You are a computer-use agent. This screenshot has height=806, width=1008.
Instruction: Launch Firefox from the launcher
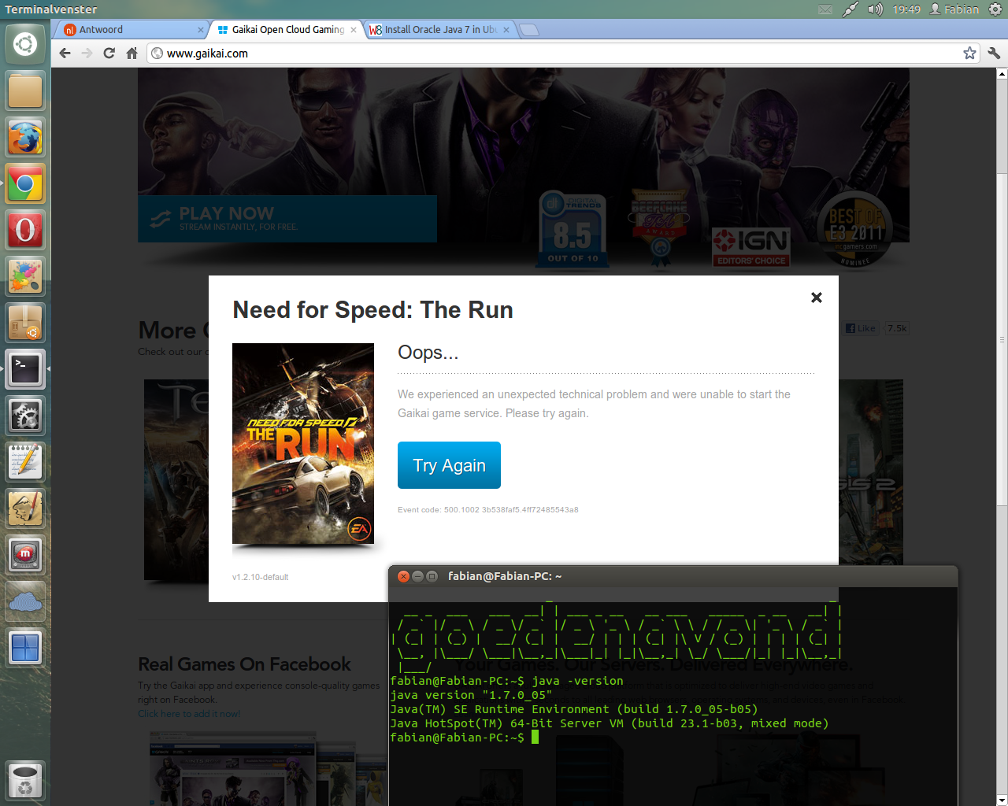click(x=25, y=139)
